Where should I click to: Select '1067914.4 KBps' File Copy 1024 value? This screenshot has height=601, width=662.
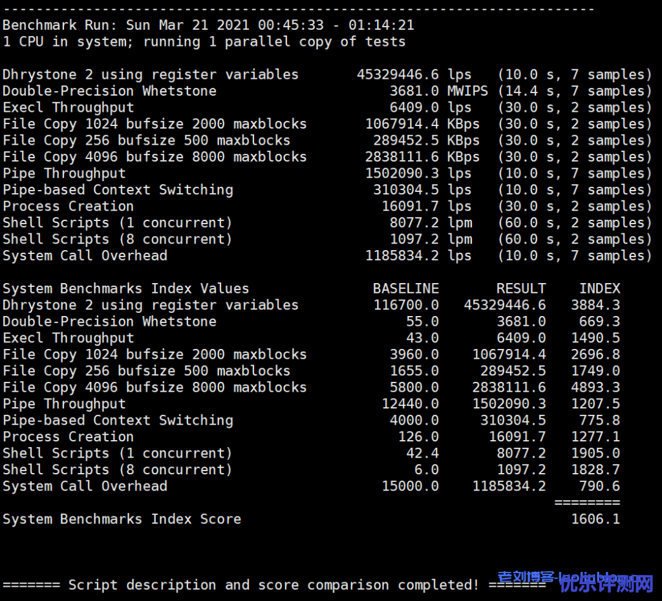coord(422,124)
